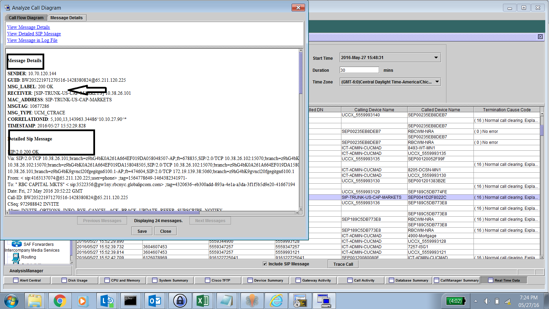Open Gateway Activity tab
The image size is (549, 309).
[313, 280]
